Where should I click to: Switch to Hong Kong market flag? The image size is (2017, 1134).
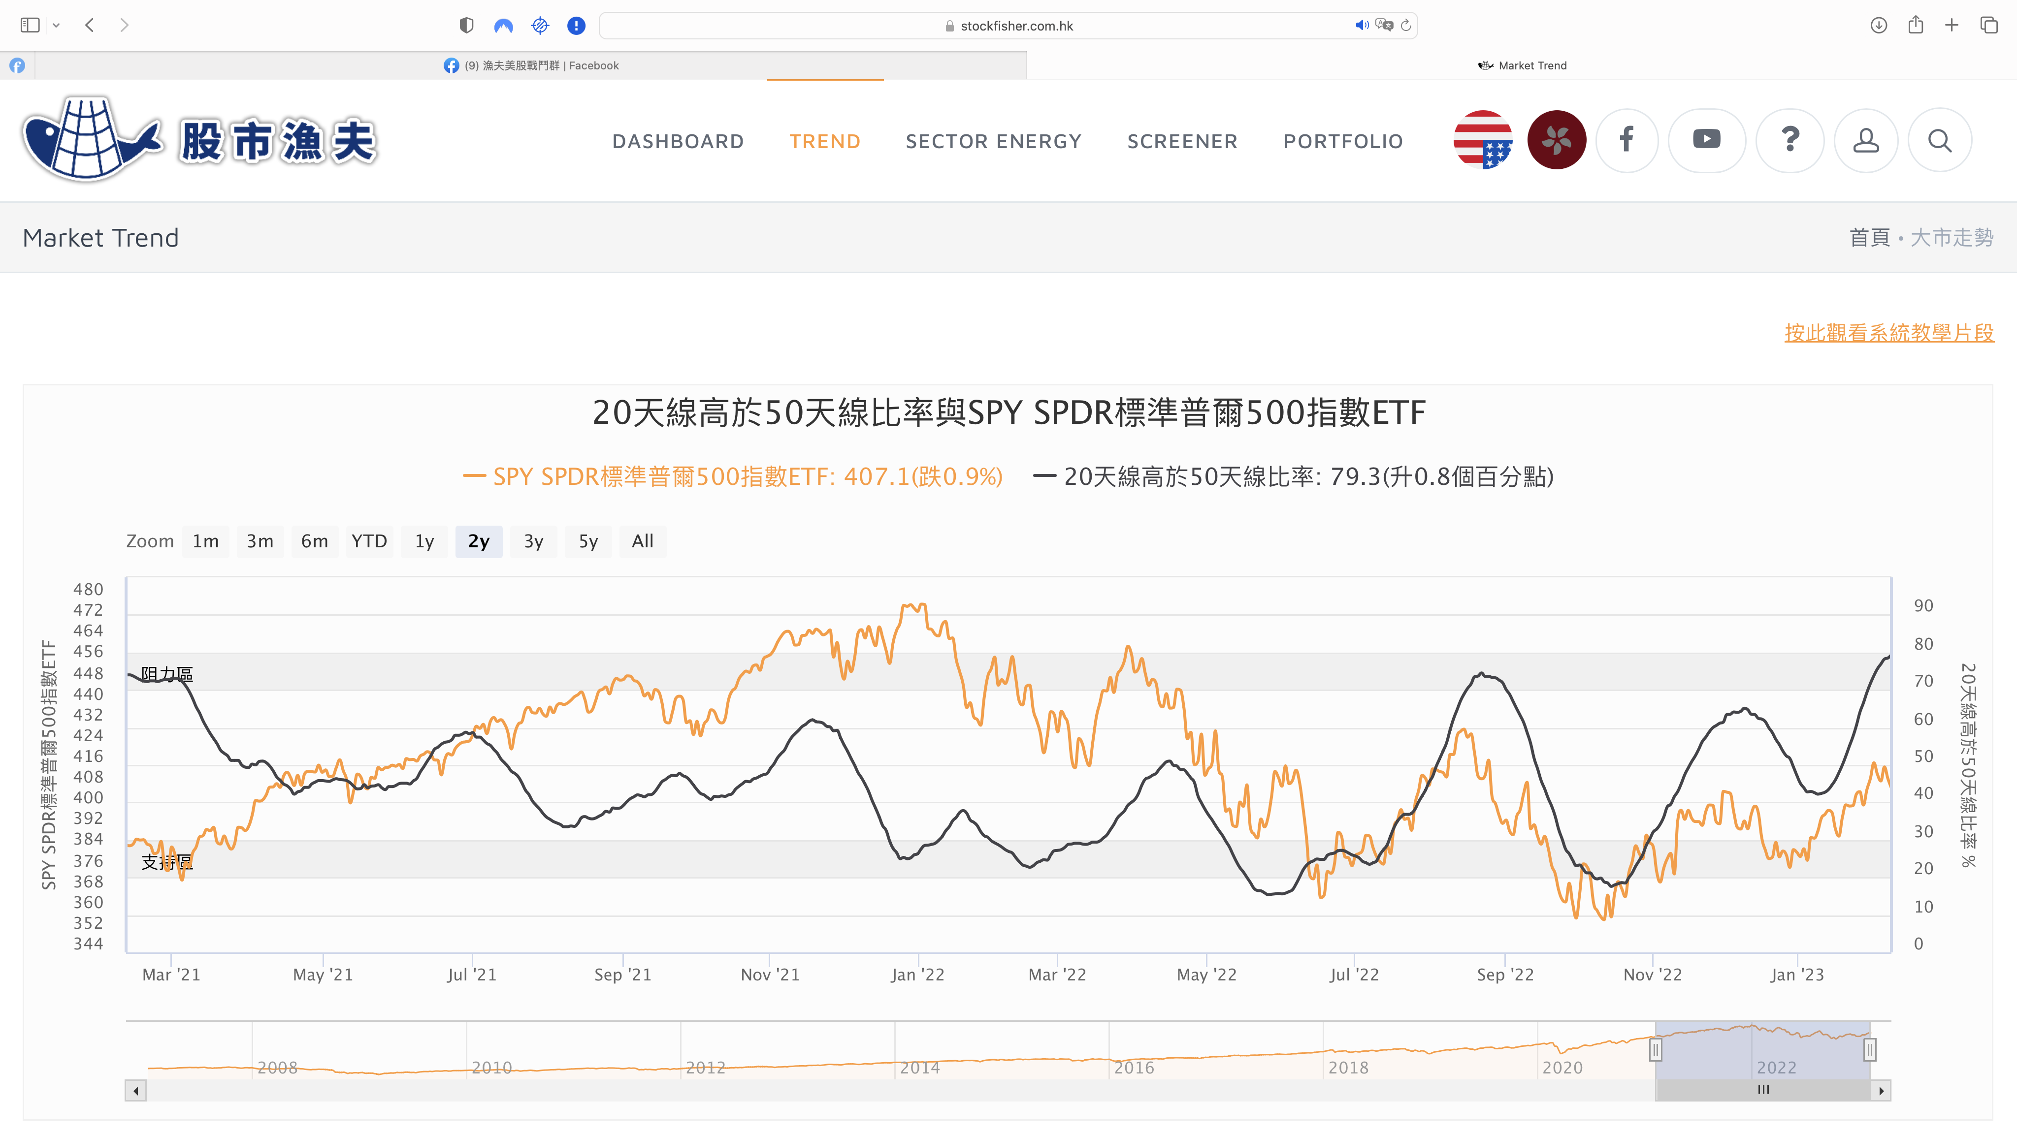point(1557,140)
